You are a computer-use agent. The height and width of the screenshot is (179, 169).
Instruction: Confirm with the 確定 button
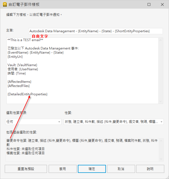pyautogui.click(x=92, y=169)
